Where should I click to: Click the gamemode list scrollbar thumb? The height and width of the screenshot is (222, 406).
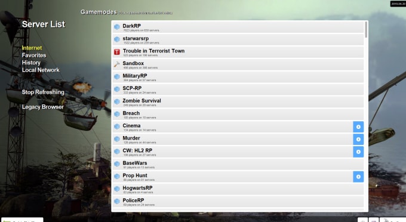click(x=366, y=29)
